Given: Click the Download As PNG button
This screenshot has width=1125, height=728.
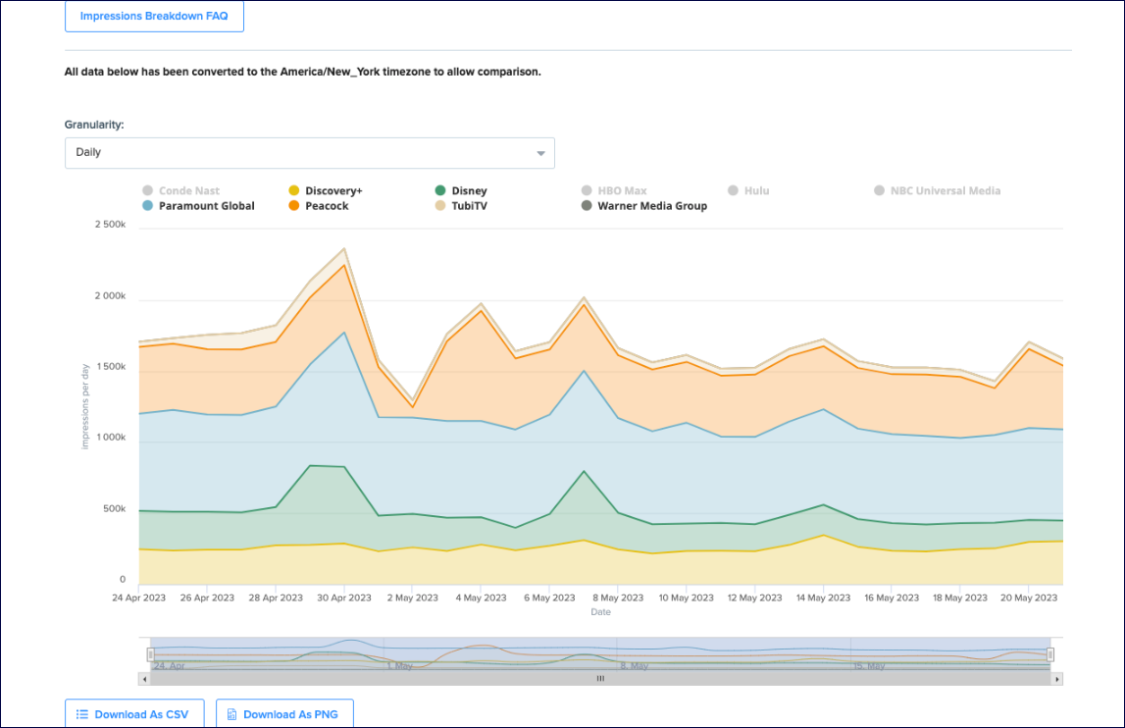Looking at the screenshot, I should pyautogui.click(x=284, y=713).
